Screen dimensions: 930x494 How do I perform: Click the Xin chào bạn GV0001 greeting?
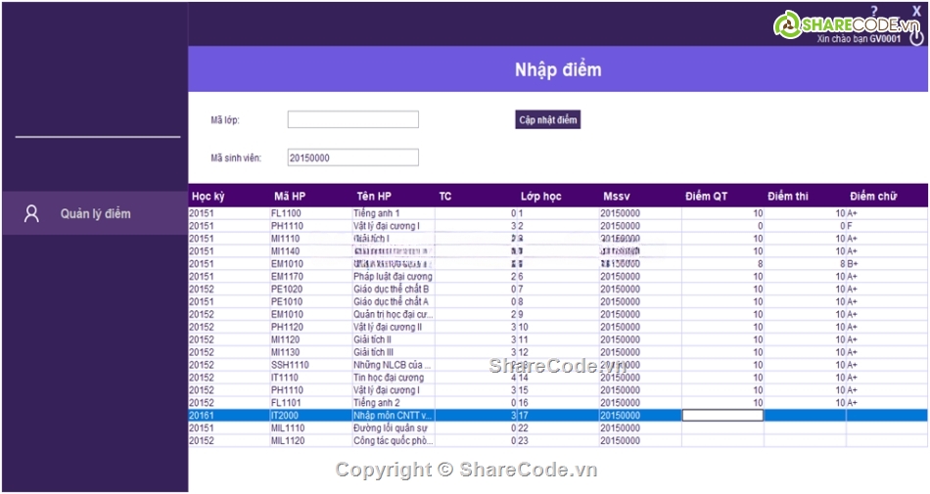pos(859,38)
